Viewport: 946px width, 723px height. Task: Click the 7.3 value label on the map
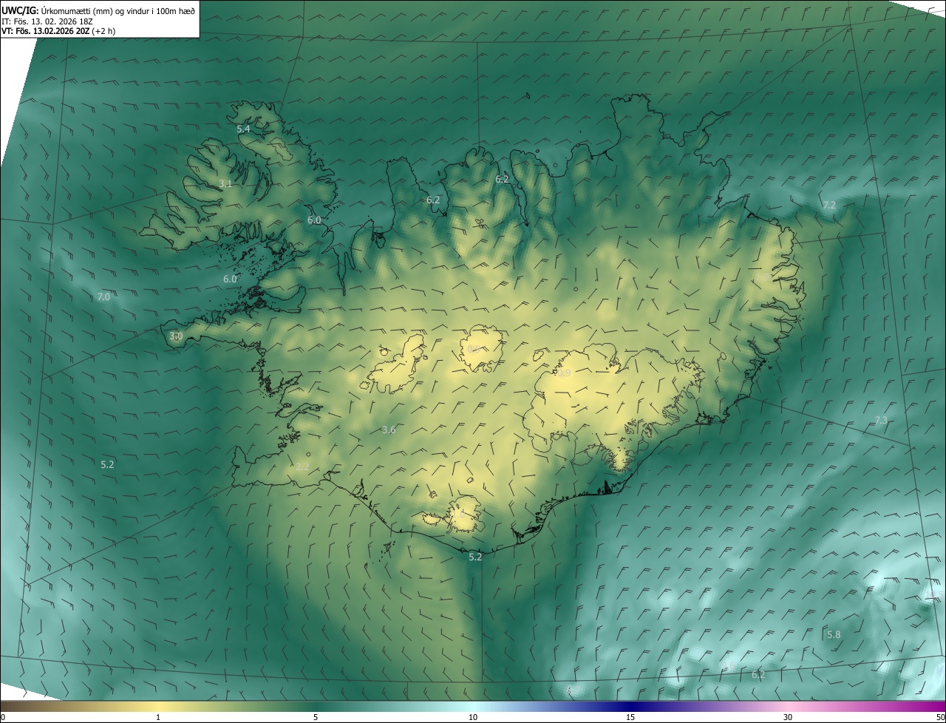881,420
